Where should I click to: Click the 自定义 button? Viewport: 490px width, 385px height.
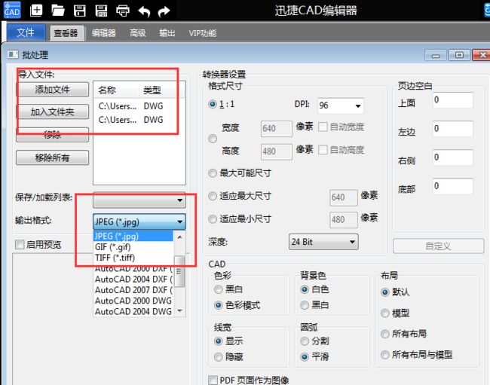[438, 246]
